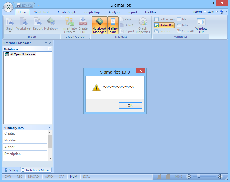Collapse the Summary Info section

(50, 127)
